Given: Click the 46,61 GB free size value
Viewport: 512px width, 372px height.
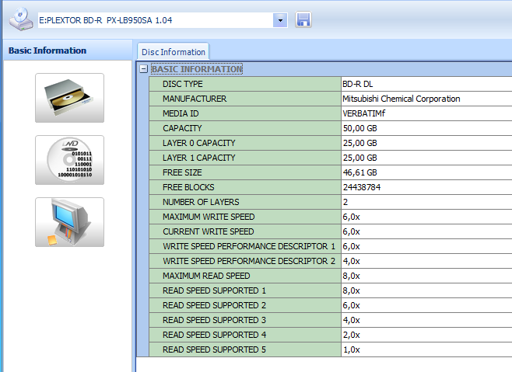Looking at the screenshot, I should [x=359, y=172].
